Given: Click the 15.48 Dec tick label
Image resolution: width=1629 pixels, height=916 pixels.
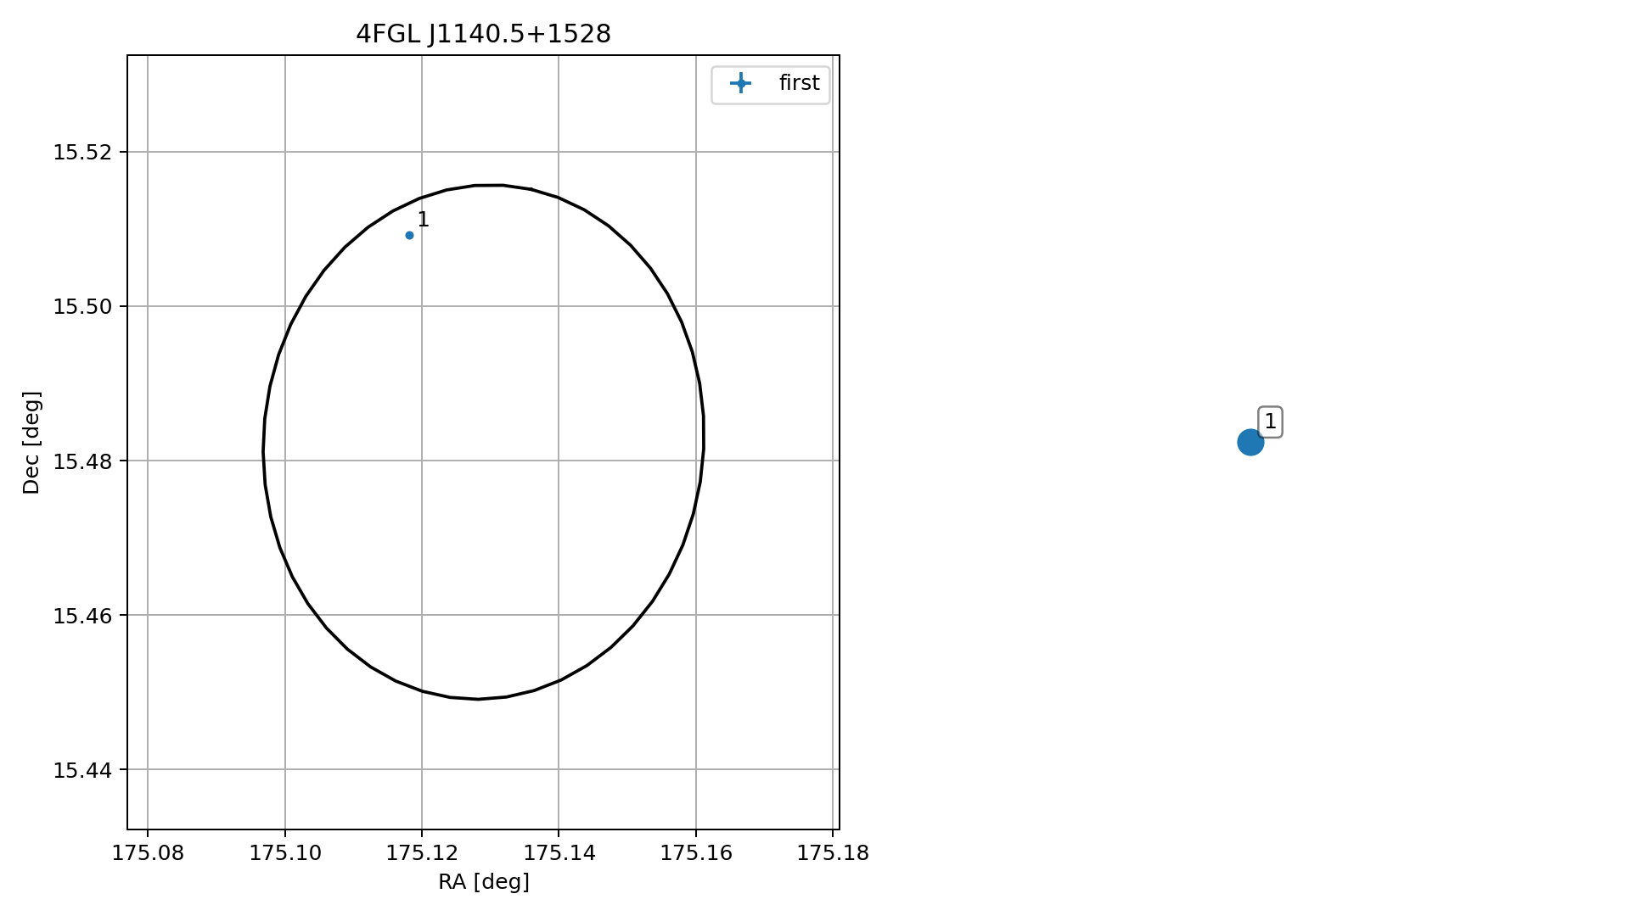Looking at the screenshot, I should pyautogui.click(x=82, y=461).
